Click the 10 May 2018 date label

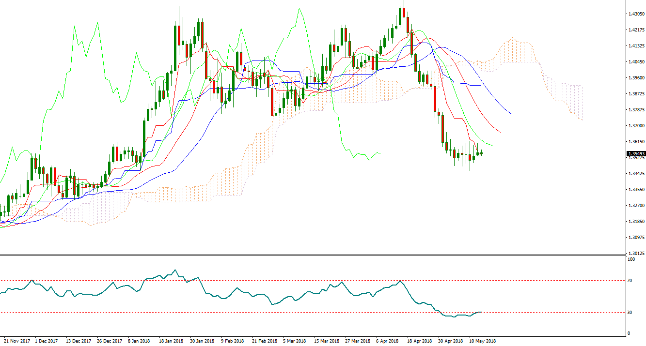[x=482, y=341]
